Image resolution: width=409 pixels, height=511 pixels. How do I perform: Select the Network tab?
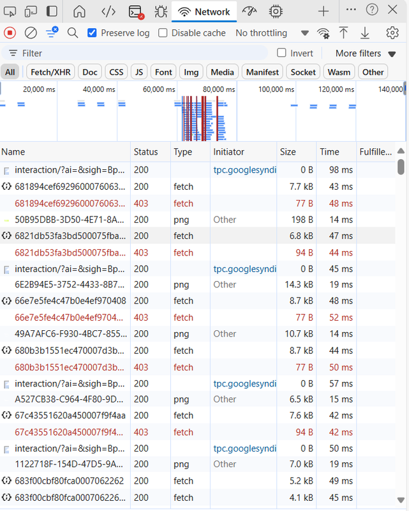click(204, 12)
